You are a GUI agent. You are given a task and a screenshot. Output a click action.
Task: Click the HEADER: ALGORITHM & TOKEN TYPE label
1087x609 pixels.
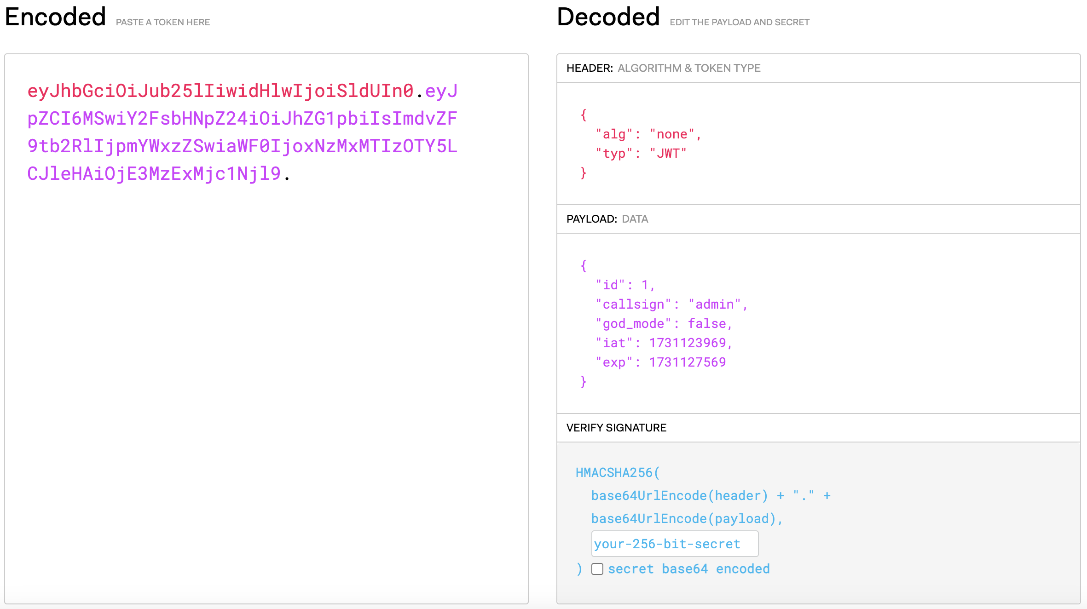tap(663, 68)
